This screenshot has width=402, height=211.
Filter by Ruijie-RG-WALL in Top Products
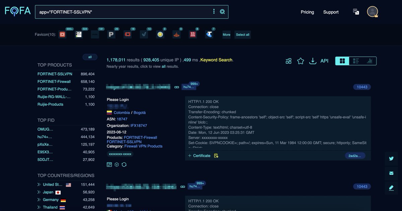coord(54,97)
